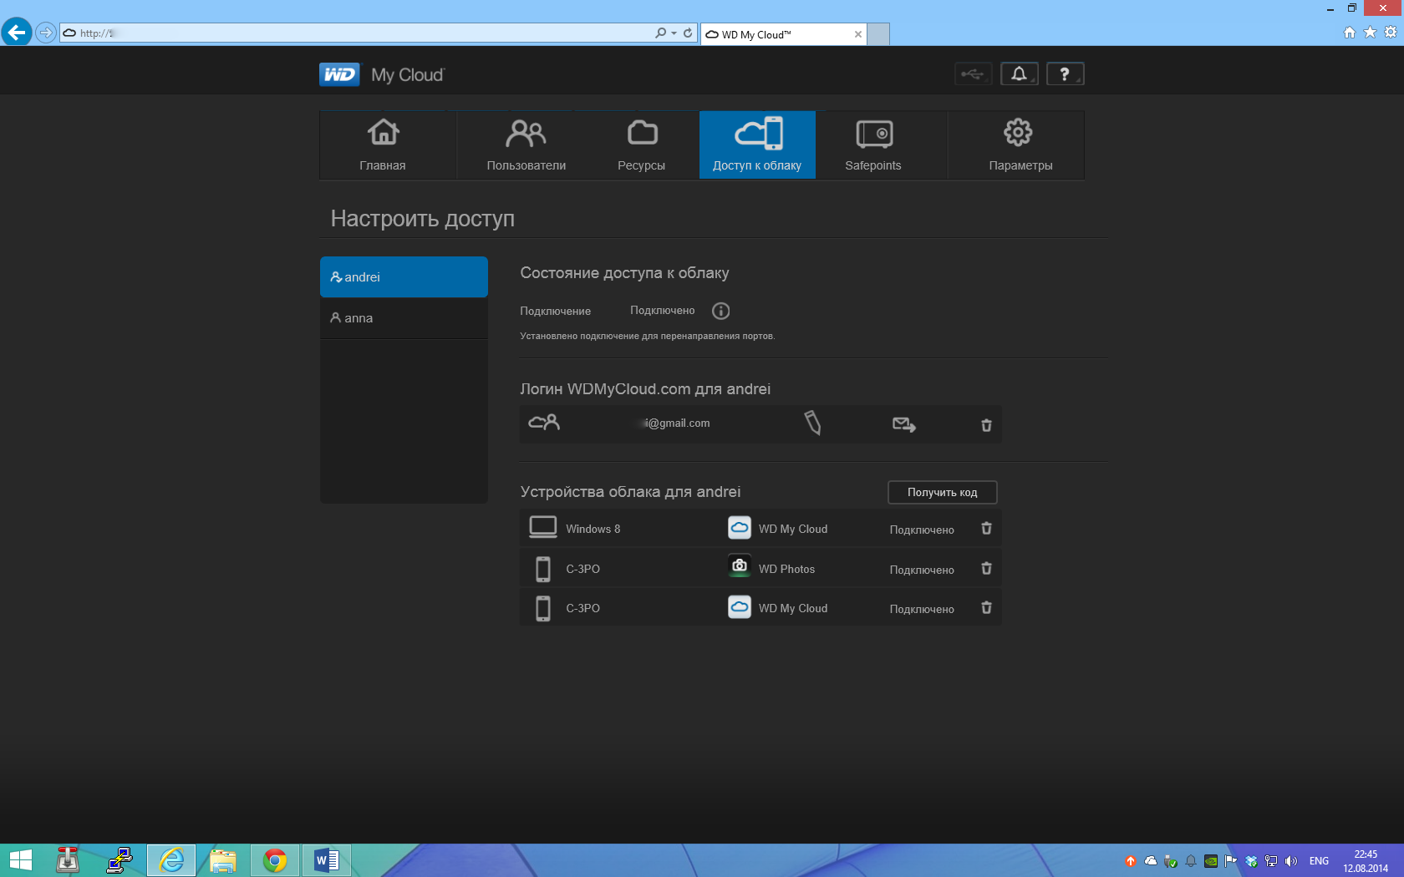1404x877 pixels.
Task: Select user andrei in the list
Action: coord(404,277)
